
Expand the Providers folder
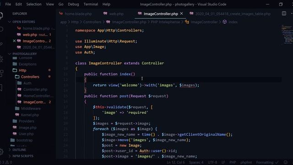point(27,121)
